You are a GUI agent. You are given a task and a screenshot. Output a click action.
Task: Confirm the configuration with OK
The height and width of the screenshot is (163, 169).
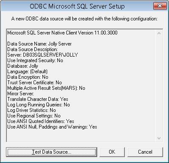click(x=112, y=152)
